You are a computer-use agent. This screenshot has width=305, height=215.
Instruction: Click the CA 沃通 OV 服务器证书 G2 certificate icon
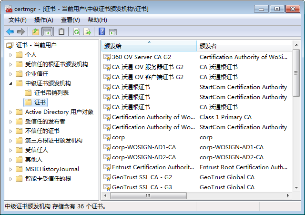[x=107, y=67]
